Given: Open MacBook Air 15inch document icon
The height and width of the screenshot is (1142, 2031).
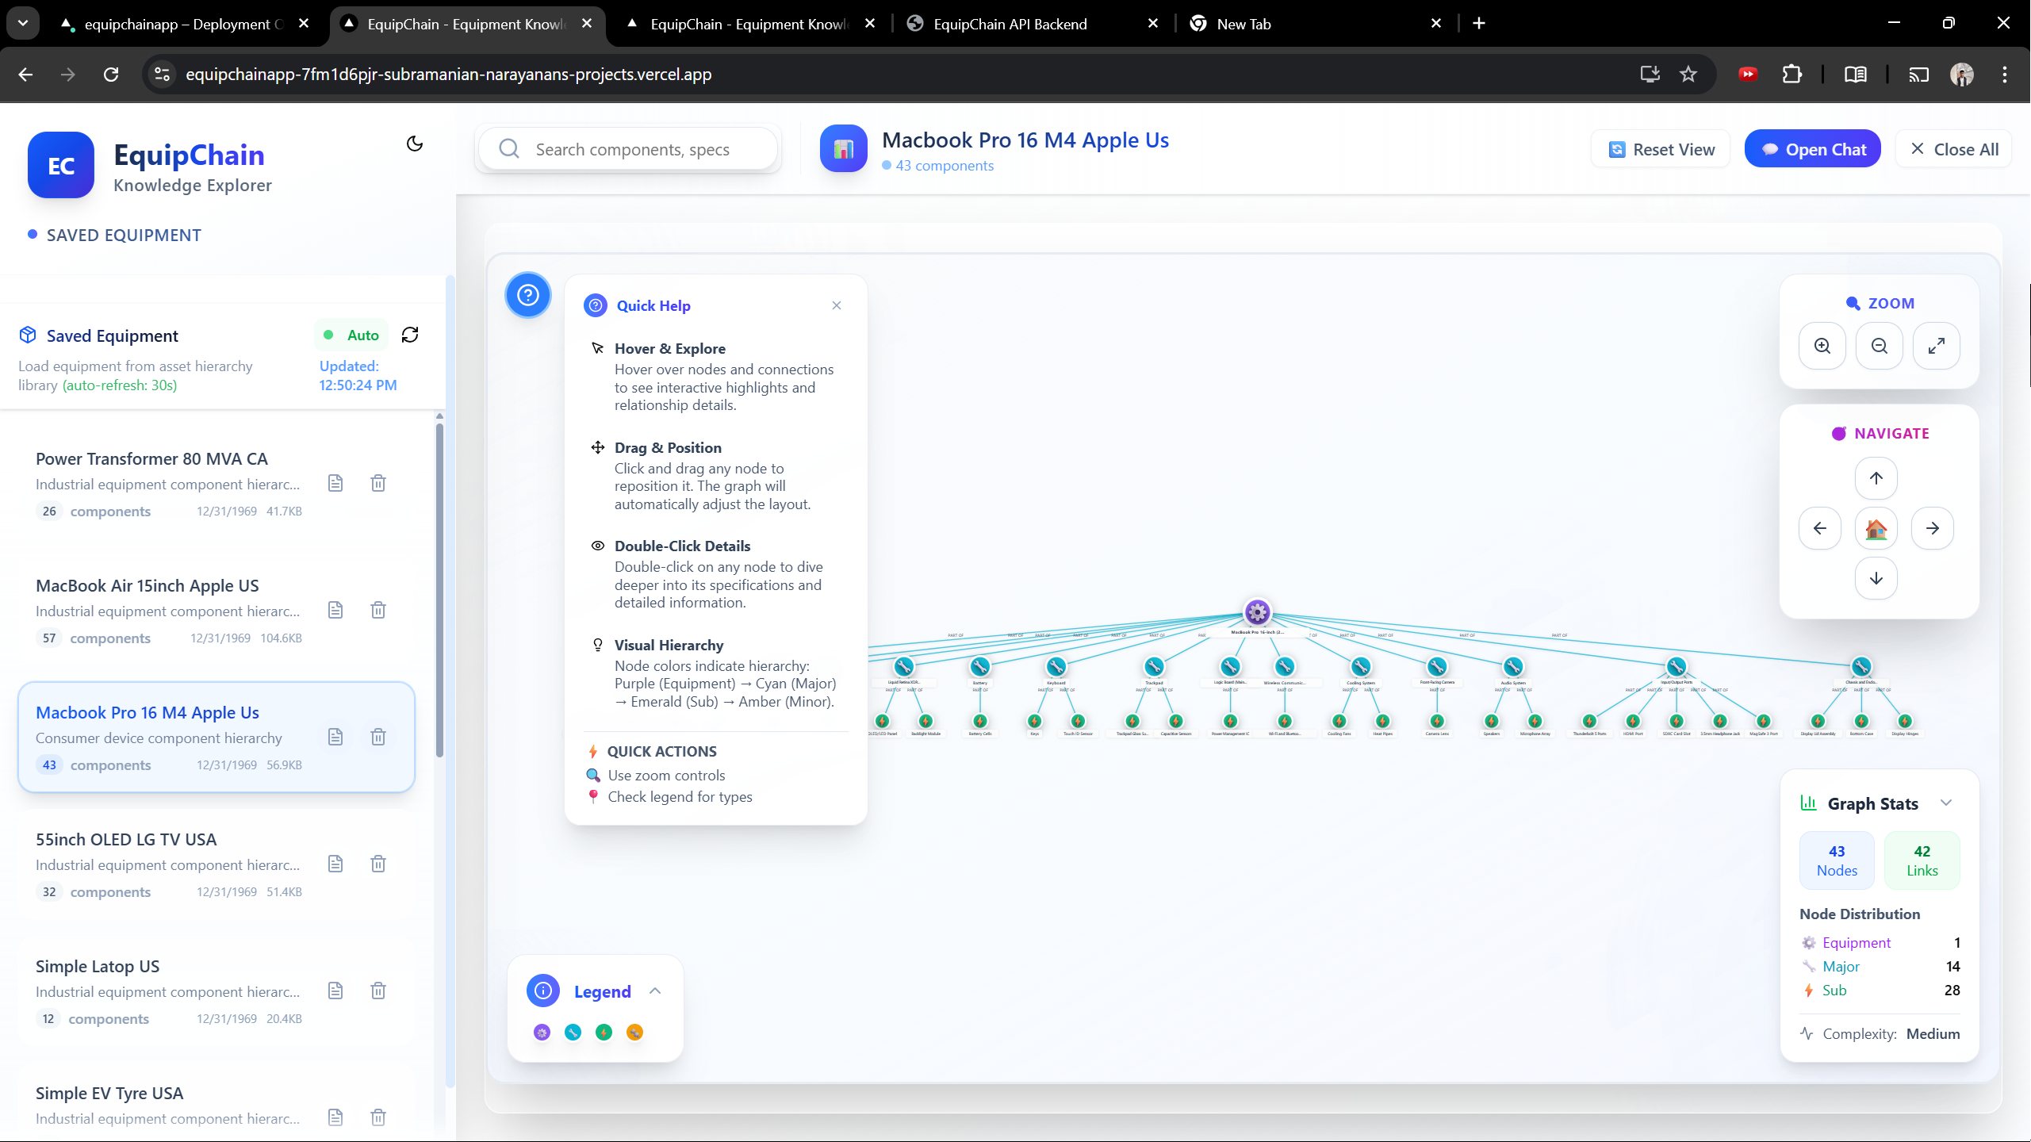Looking at the screenshot, I should (335, 610).
